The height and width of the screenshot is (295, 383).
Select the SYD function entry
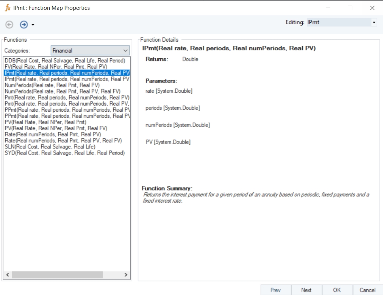[64, 153]
